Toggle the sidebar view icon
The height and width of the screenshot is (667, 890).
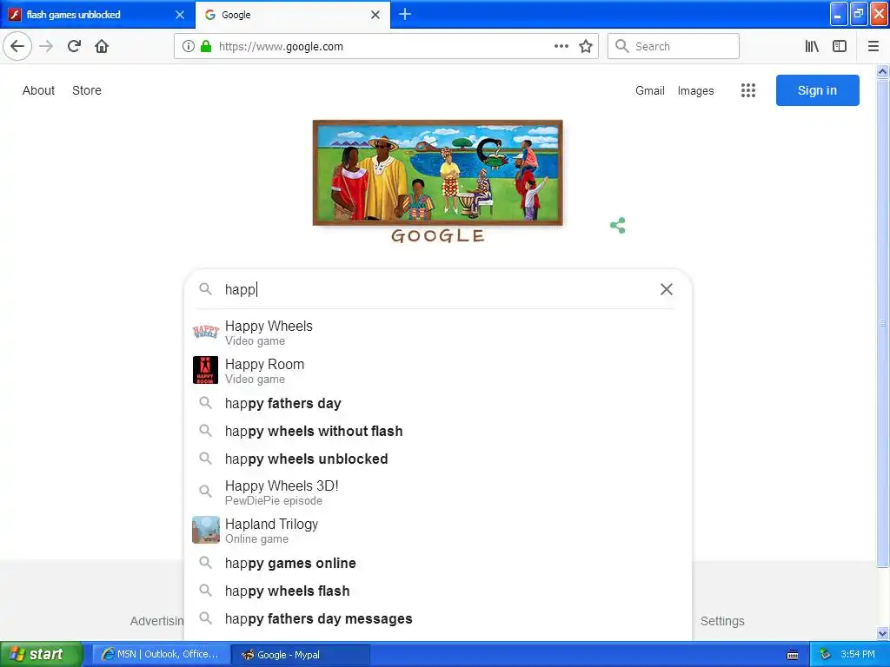point(840,47)
